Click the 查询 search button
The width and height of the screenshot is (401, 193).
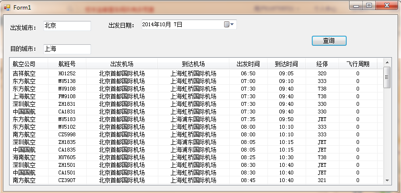point(329,41)
